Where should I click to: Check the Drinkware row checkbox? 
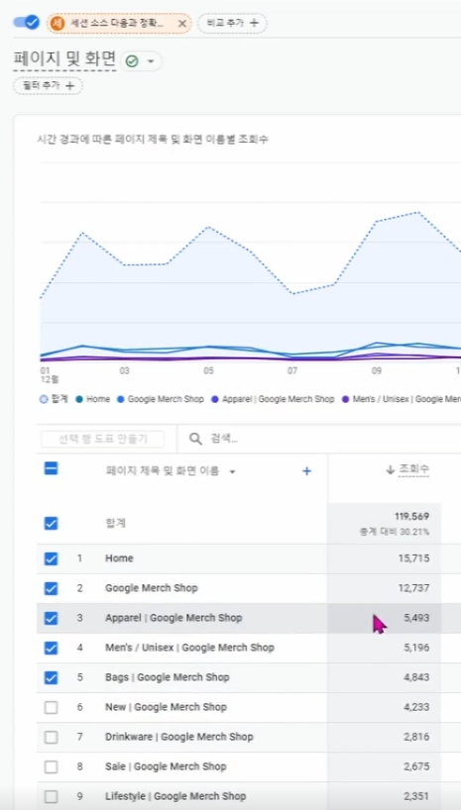[51, 737]
